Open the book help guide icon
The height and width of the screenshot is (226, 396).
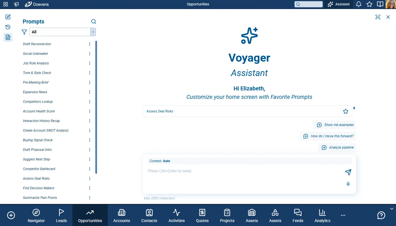pyautogui.click(x=380, y=4)
